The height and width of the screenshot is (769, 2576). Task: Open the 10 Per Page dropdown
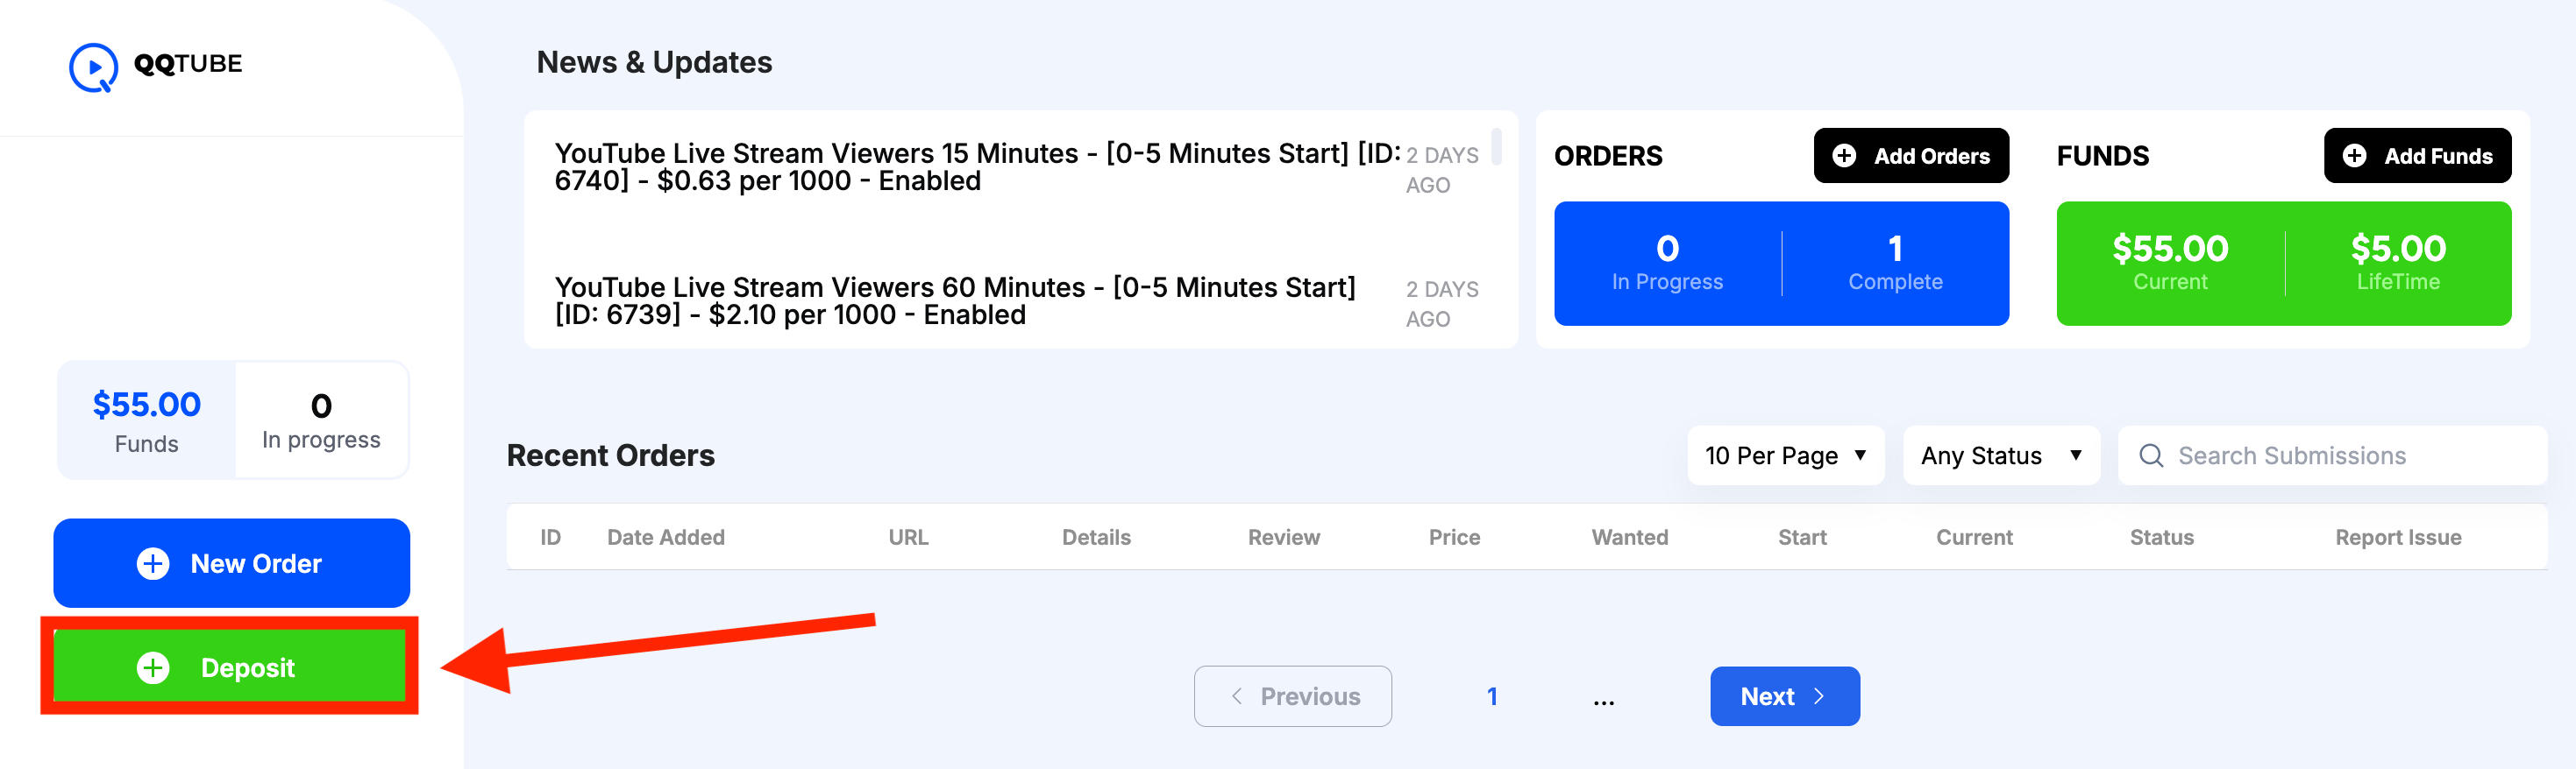click(x=1785, y=456)
